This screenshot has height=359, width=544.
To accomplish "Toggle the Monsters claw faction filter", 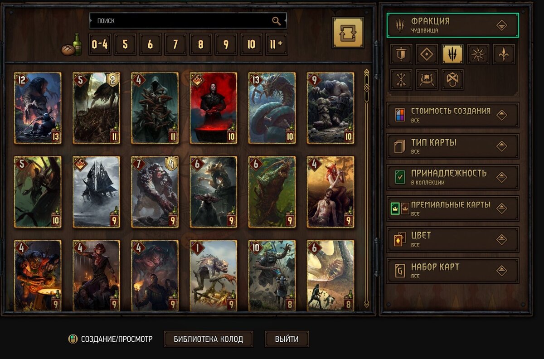I will [453, 54].
